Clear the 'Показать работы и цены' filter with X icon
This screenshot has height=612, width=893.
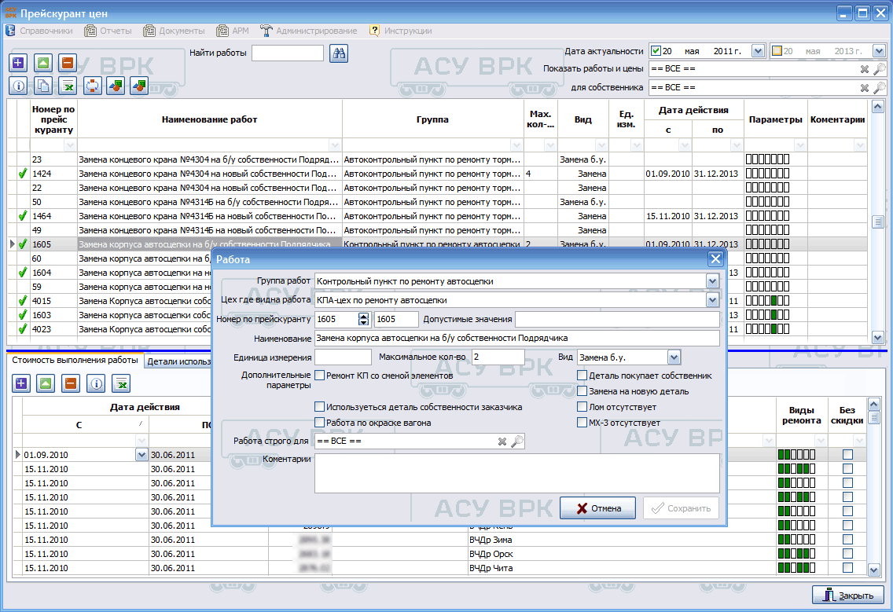[865, 69]
